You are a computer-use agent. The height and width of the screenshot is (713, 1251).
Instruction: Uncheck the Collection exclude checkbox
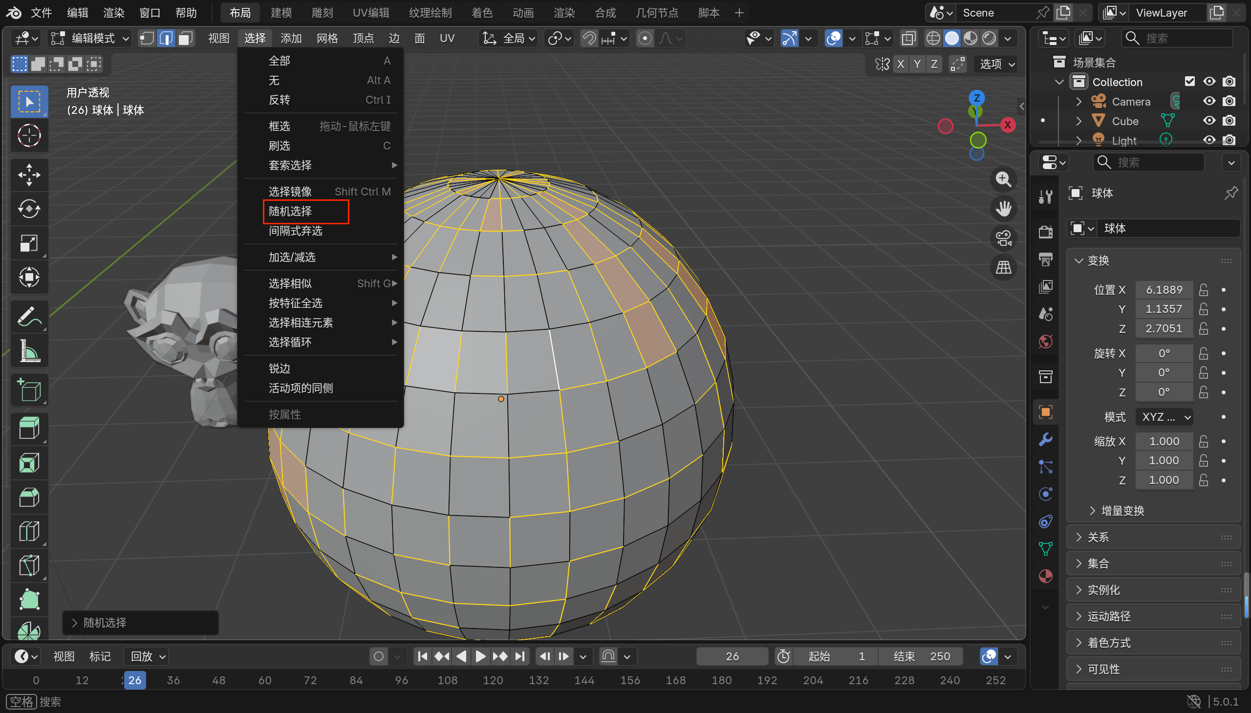coord(1189,82)
